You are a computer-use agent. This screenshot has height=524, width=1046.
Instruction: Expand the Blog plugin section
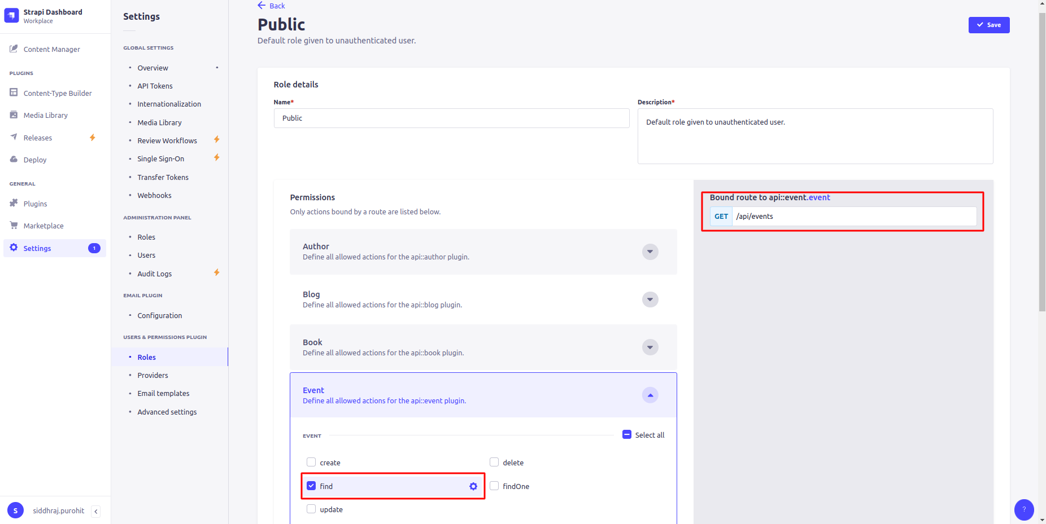(650, 300)
